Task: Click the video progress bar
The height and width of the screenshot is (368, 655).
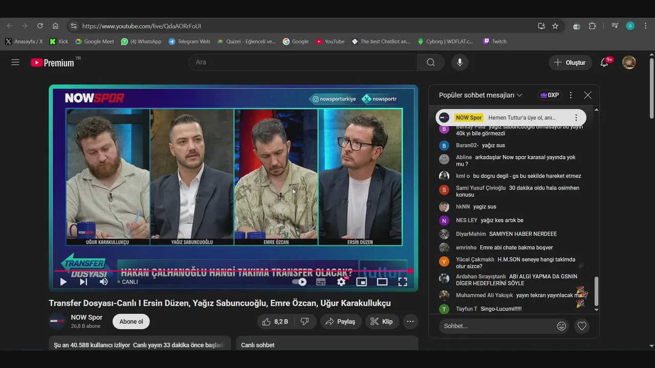Action: point(233,271)
